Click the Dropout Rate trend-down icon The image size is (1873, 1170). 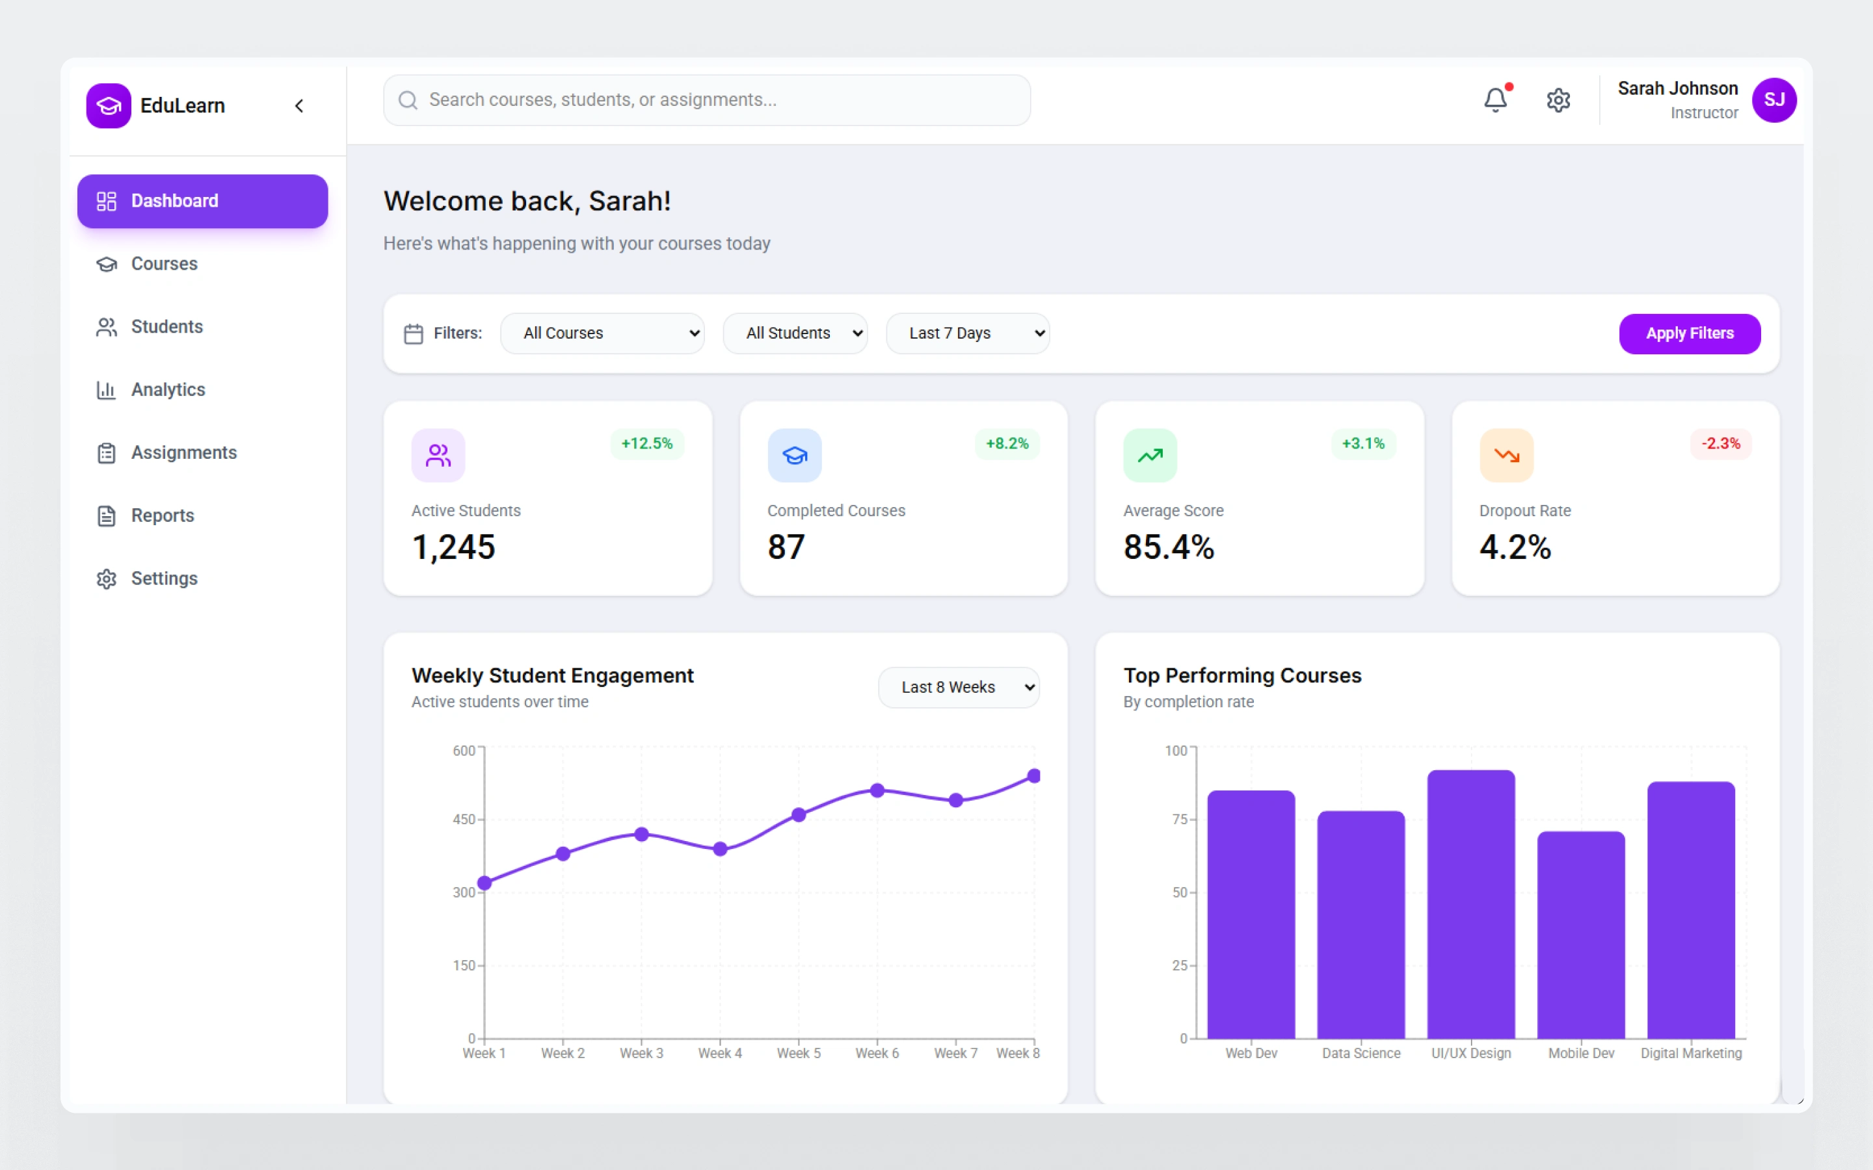pos(1506,455)
